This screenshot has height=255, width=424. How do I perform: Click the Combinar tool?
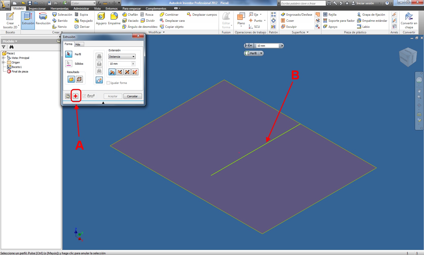point(169,15)
